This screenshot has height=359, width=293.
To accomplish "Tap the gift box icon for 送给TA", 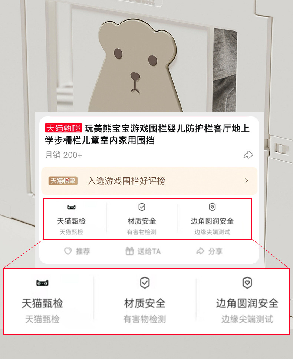I will (129, 251).
